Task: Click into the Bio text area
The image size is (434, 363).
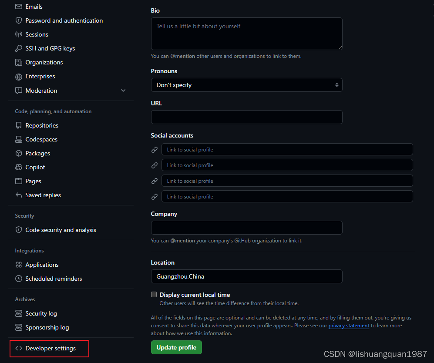Action: 246,34
